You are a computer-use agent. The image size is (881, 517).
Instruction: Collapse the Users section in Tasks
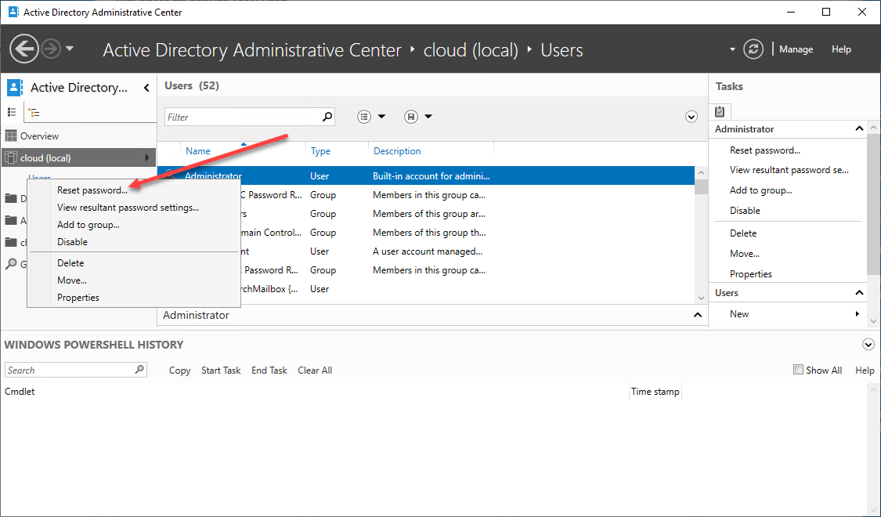(x=859, y=292)
